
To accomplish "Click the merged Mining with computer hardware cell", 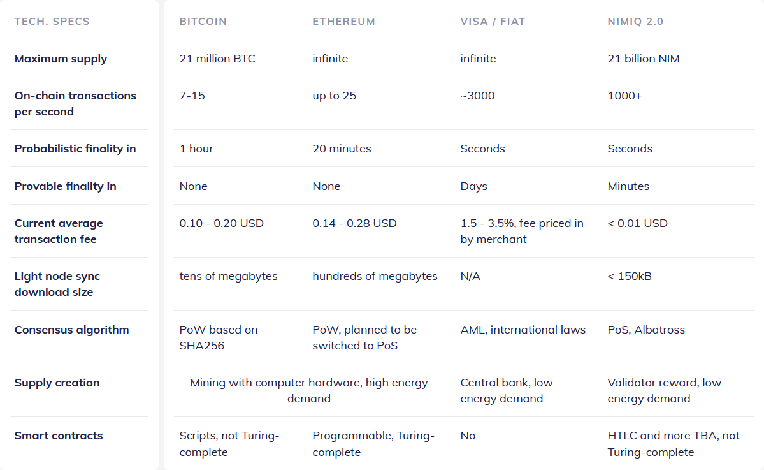I will (309, 390).
